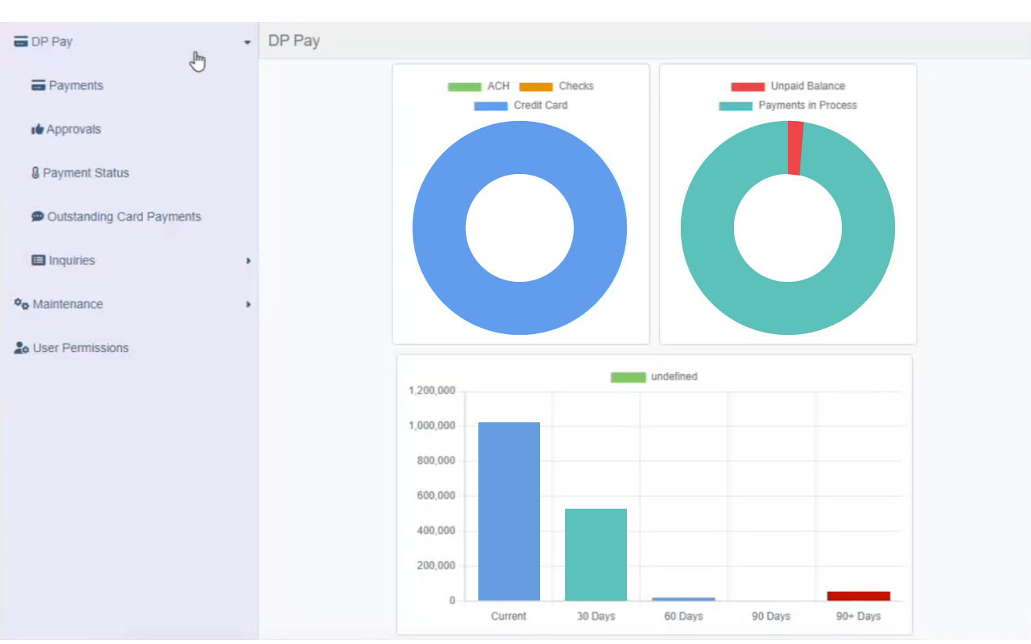The image size is (1031, 644).
Task: Click the Payment Status thermometer icon
Action: (35, 173)
